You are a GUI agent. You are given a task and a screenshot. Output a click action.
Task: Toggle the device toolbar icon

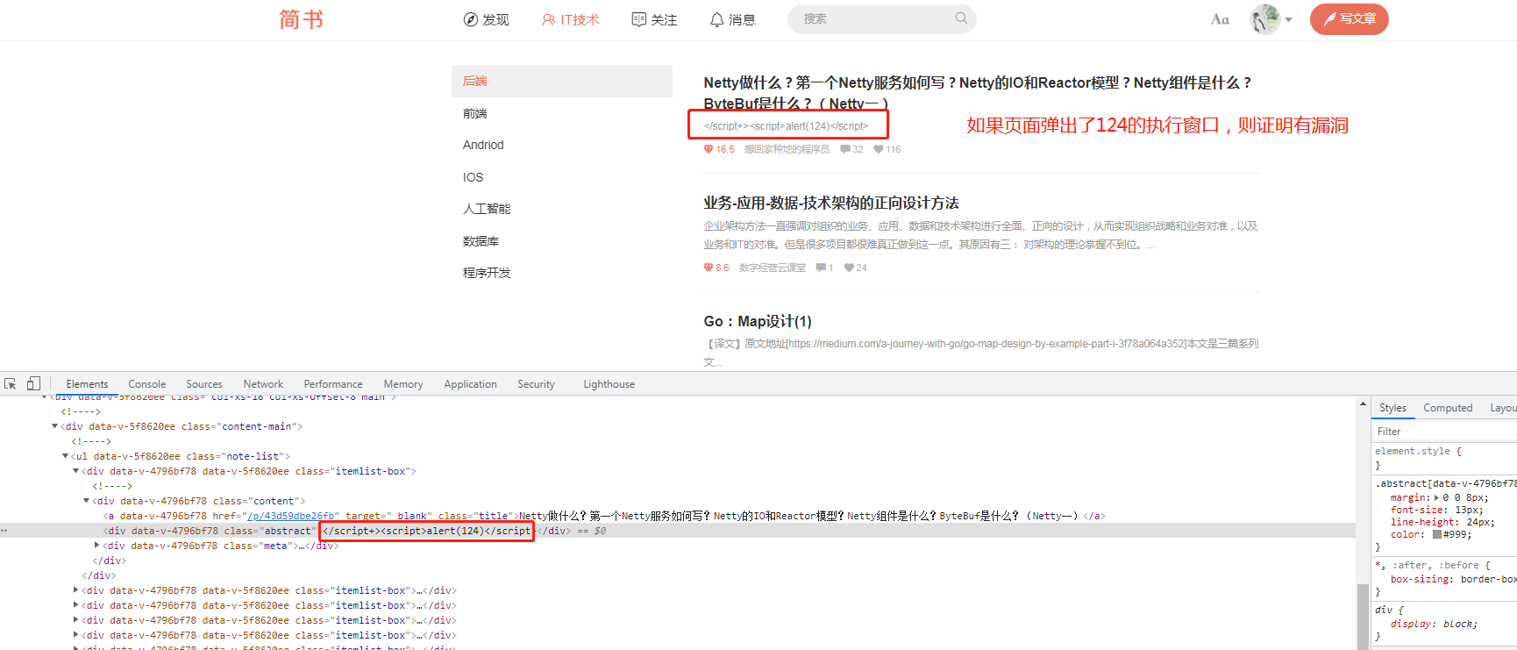pos(33,383)
